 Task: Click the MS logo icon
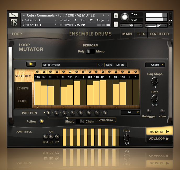14,23
